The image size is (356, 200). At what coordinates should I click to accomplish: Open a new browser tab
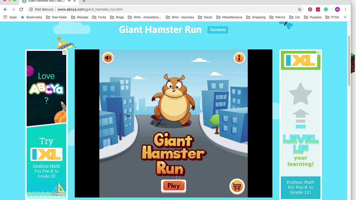(84, 1)
